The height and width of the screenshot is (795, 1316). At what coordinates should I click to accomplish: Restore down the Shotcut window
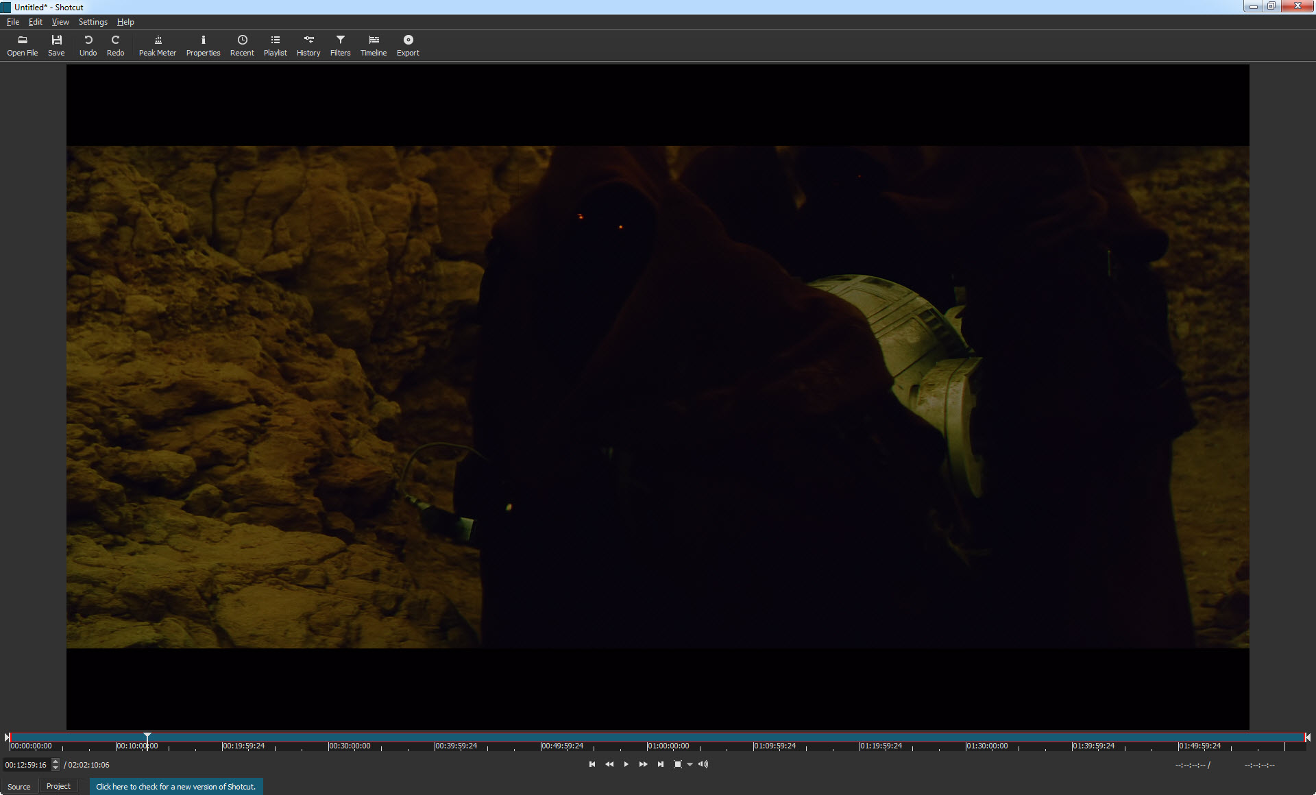coord(1271,6)
